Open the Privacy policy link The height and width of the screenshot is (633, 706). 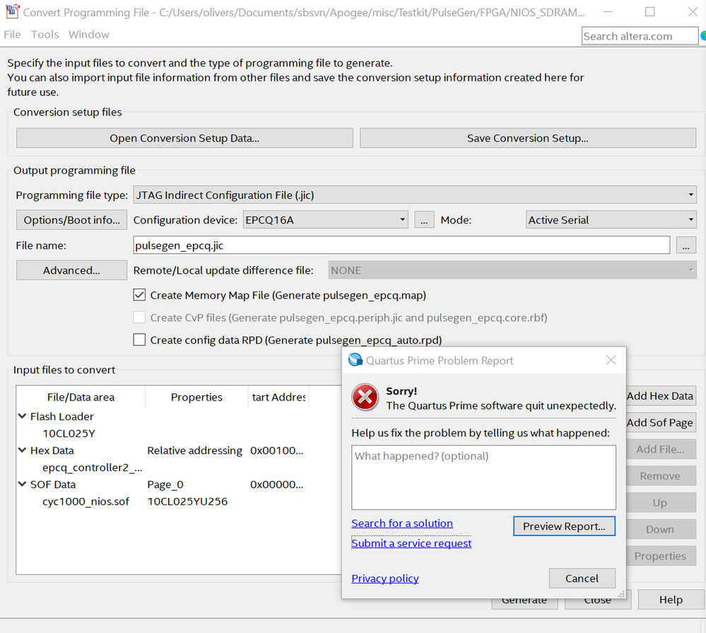point(385,578)
